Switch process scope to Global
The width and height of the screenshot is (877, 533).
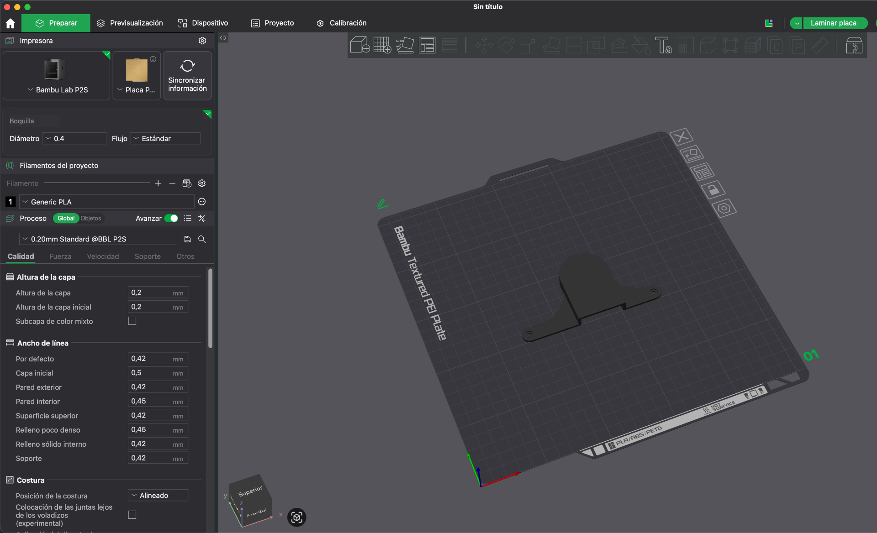click(66, 219)
